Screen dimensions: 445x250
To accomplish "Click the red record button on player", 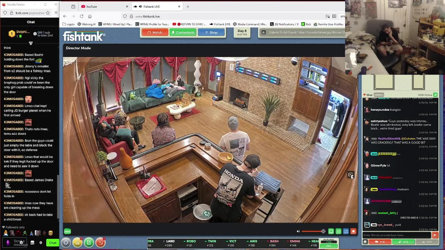I will pos(353,231).
